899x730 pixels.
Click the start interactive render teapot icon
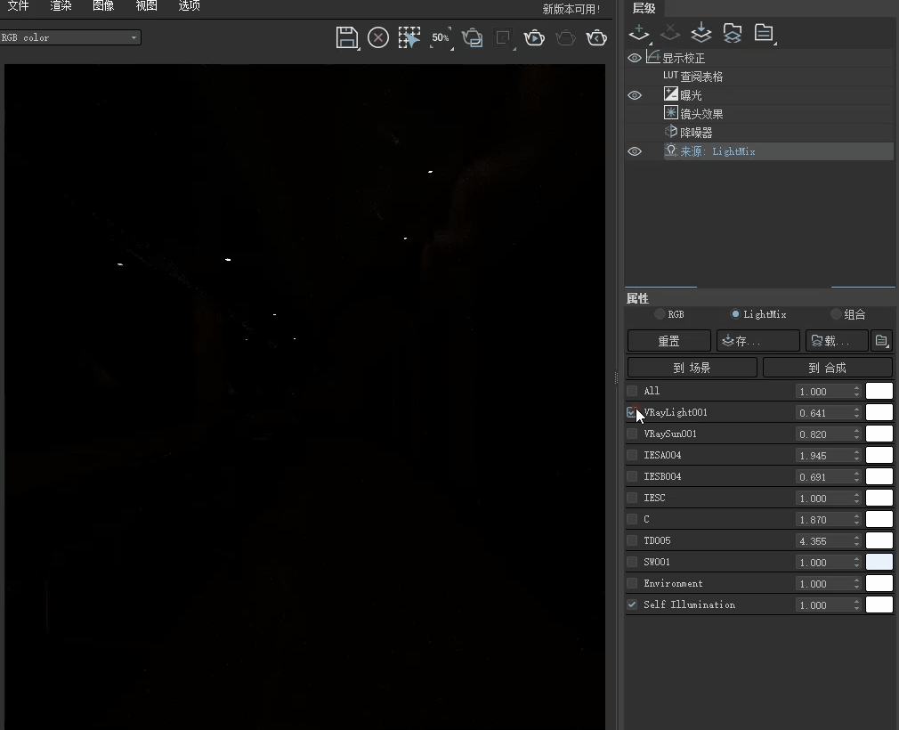(534, 37)
